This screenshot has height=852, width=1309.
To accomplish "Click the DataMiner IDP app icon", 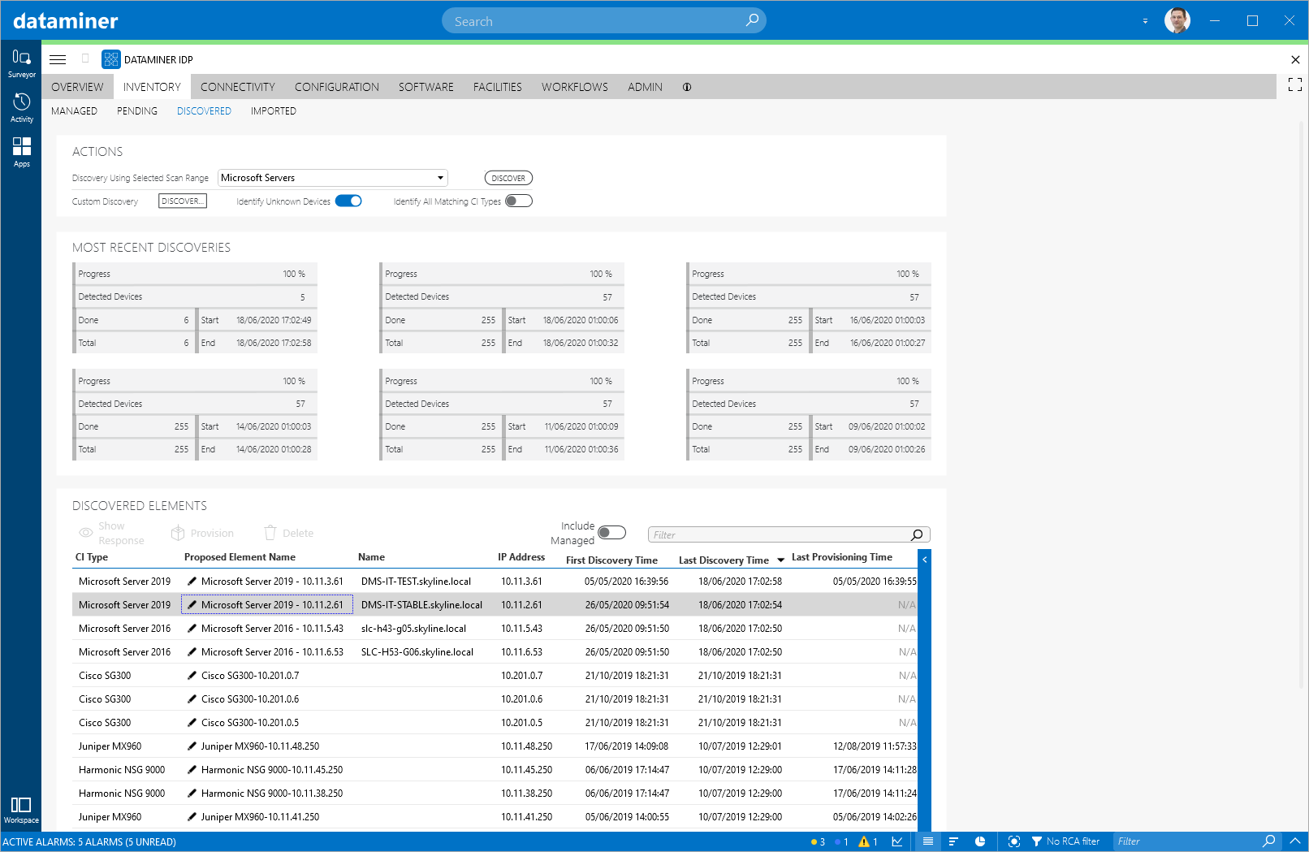I will click(110, 59).
